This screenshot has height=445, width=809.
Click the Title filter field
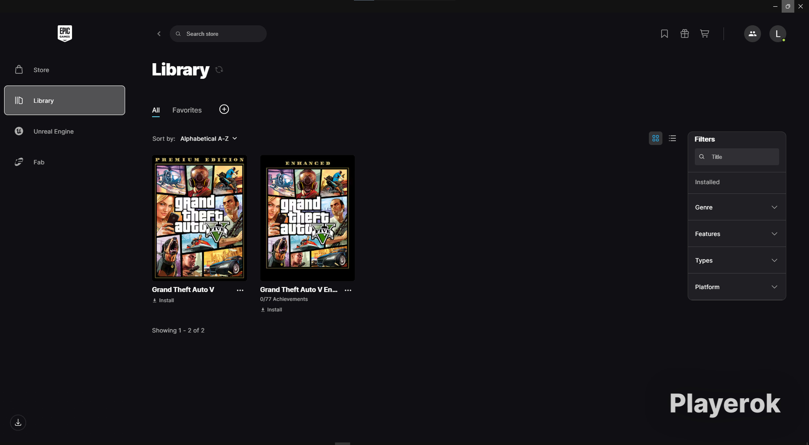click(736, 157)
